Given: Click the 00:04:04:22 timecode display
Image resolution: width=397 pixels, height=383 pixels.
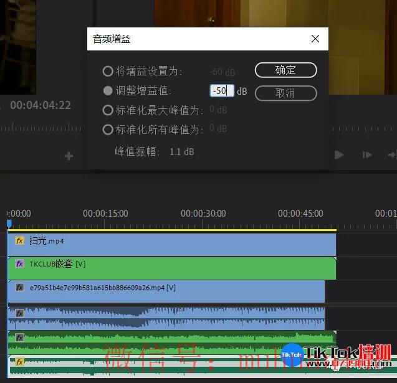Looking at the screenshot, I should click(x=41, y=105).
